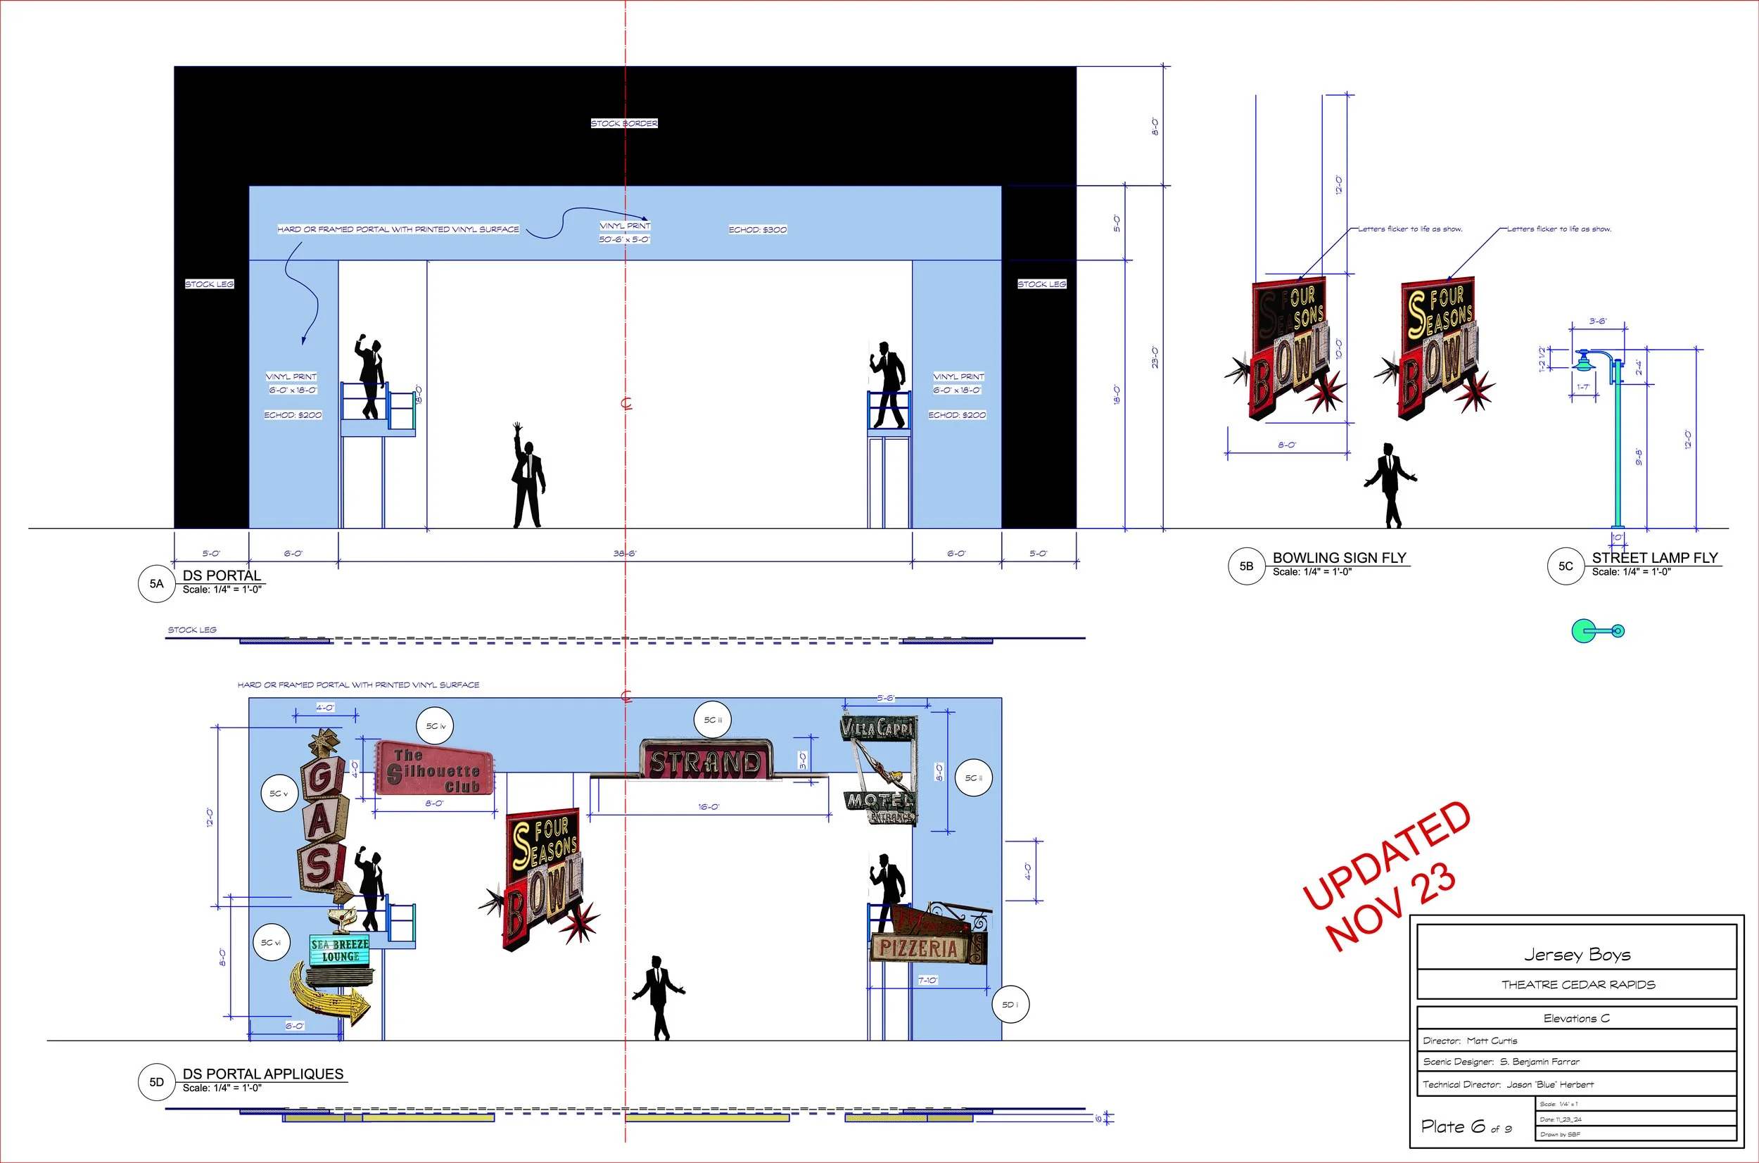Click the 'Date: 11_23_24' field
1759x1163 pixels.
1561,1119
